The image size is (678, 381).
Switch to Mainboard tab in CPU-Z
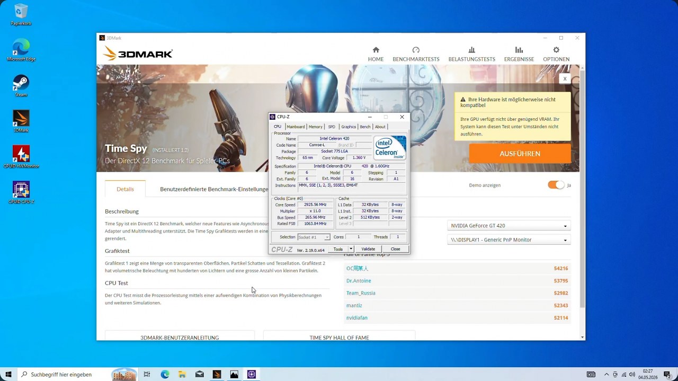coord(296,127)
